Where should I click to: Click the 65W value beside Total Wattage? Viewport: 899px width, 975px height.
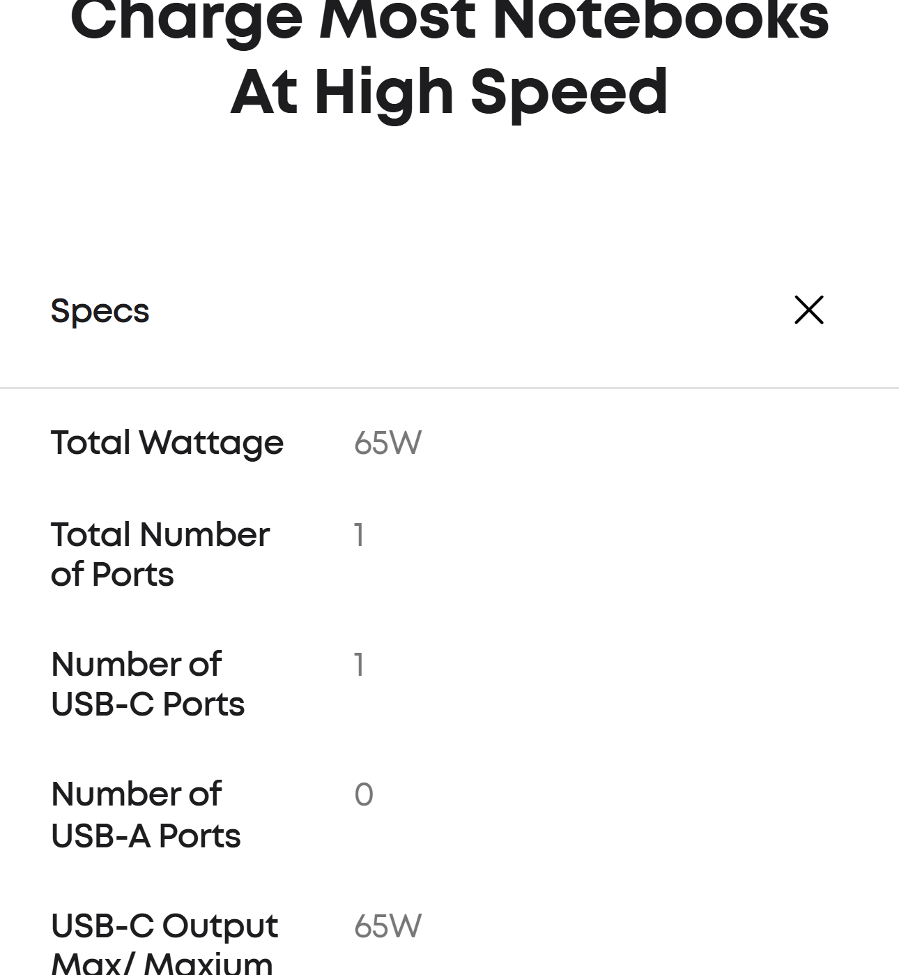pyautogui.click(x=387, y=443)
